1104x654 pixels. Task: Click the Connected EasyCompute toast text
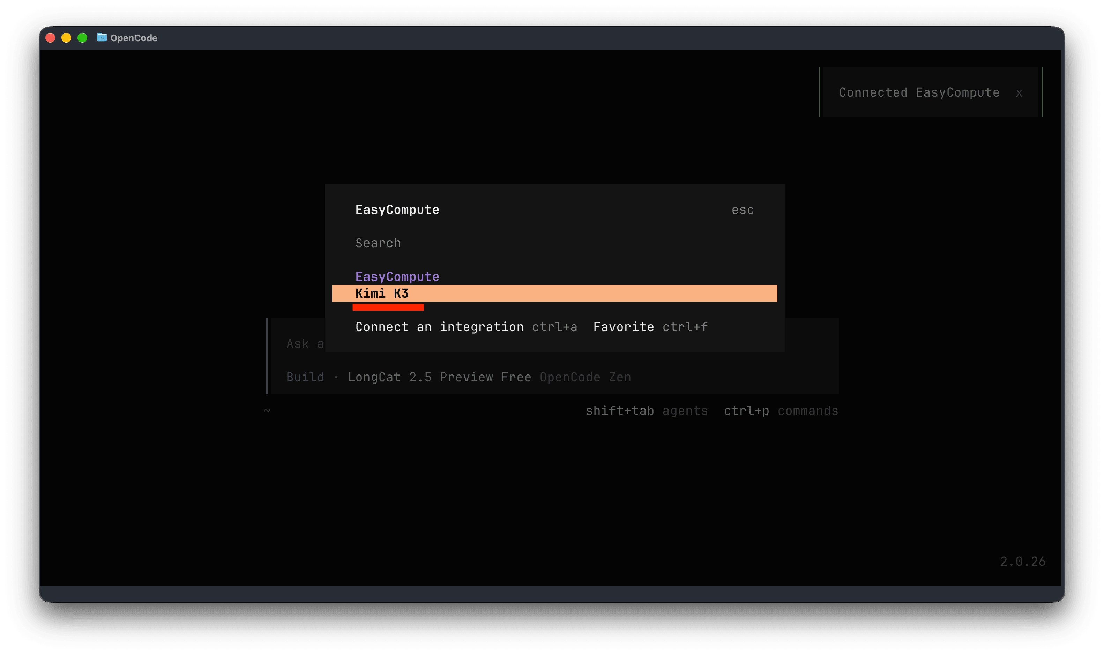point(919,92)
